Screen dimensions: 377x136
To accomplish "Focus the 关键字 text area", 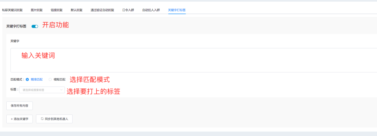I will (193, 60).
